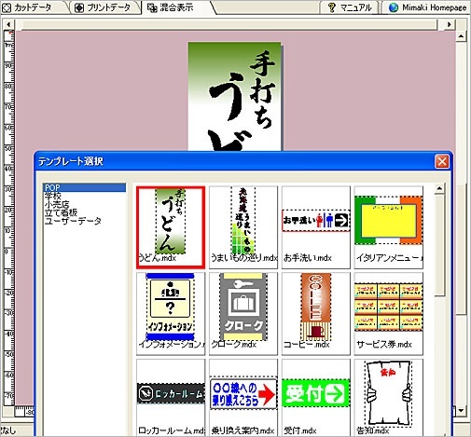Click the question mark manual icon
Viewport: 471px width, 437px height.
(332, 7)
